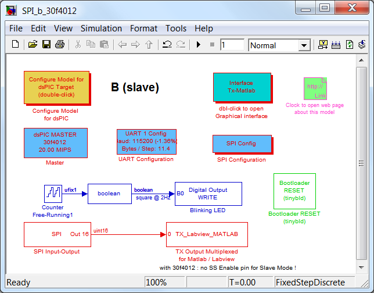Screen dimensions: 374x293
Task: Click the Update diagram refresh icon
Action: click(x=350, y=45)
